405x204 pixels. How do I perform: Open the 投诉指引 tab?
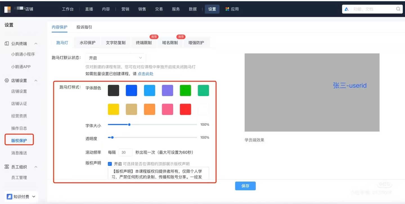coord(84,27)
